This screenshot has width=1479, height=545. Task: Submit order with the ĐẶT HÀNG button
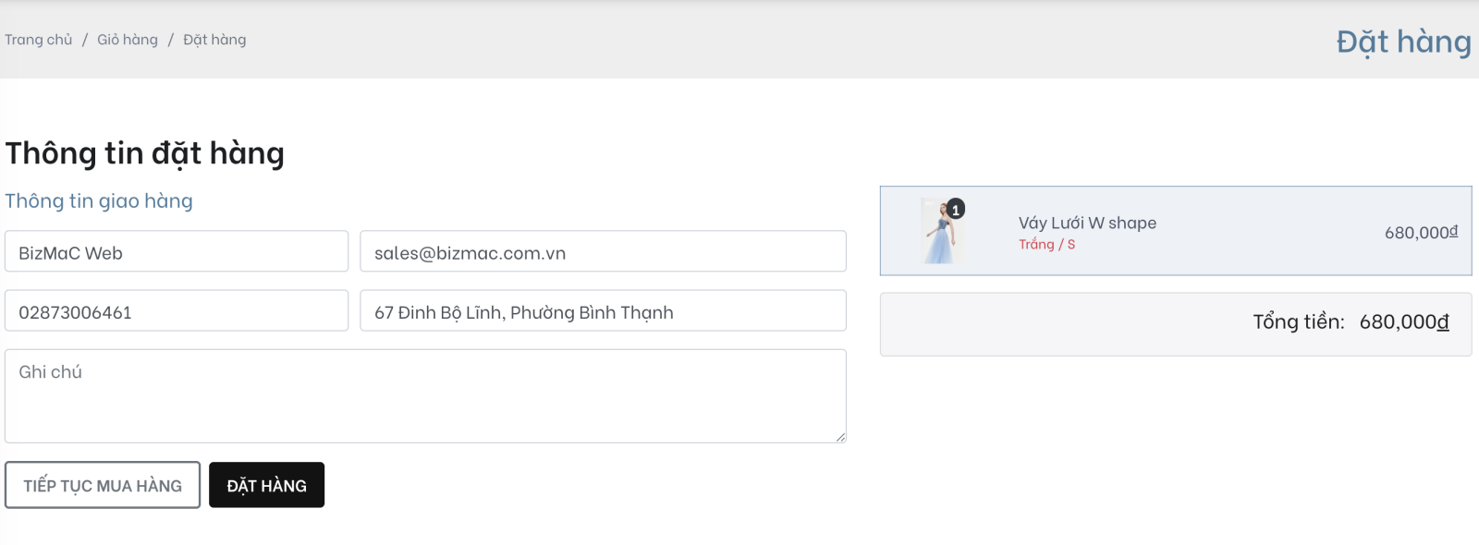[x=266, y=485]
